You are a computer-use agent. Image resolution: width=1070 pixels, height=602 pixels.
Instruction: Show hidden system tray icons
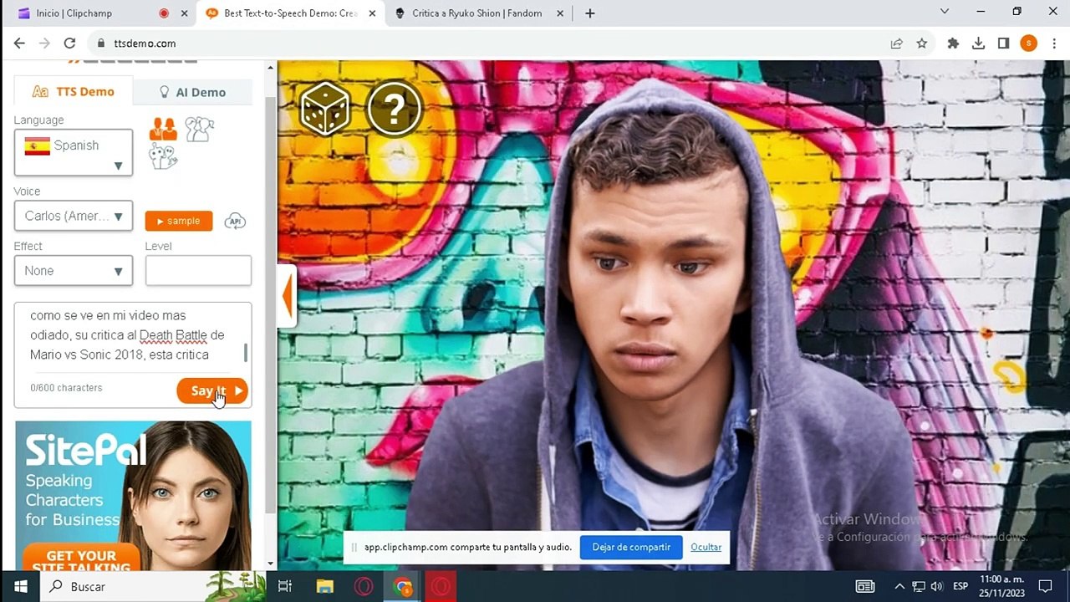click(x=899, y=587)
